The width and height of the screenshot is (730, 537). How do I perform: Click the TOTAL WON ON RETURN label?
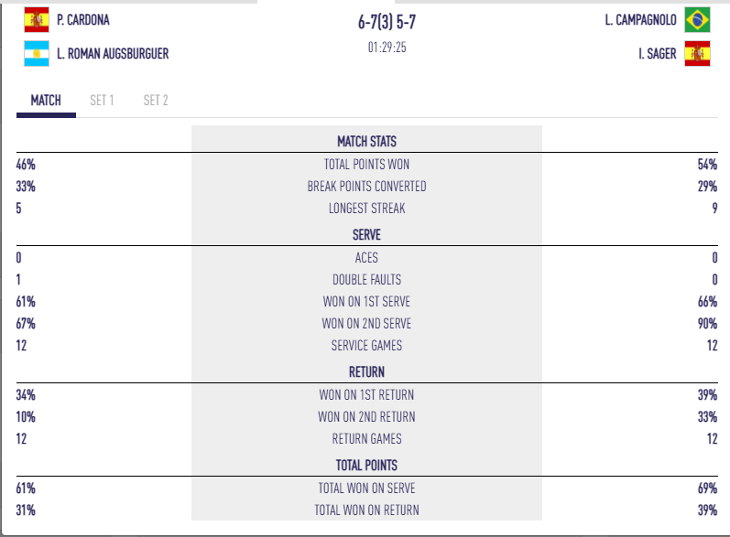click(x=366, y=510)
